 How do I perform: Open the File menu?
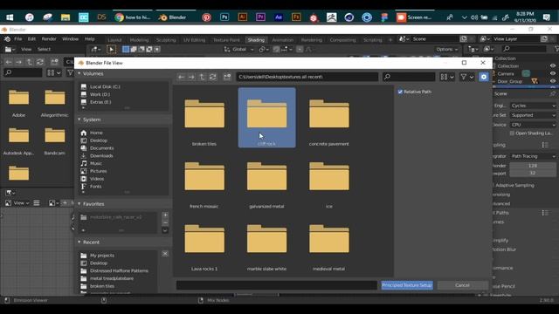coord(18,39)
